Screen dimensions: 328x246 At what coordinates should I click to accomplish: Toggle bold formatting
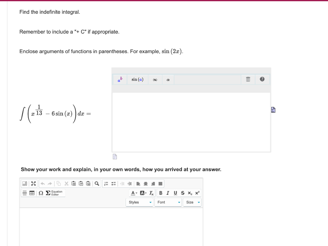point(161,193)
